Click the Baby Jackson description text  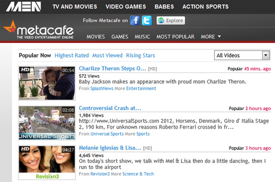pyautogui.click(x=163, y=82)
